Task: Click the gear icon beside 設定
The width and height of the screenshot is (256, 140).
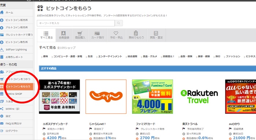Action: [2, 116]
